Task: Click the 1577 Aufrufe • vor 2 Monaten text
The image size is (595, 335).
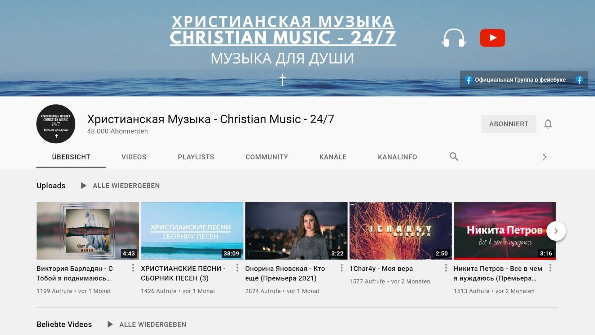Action: click(x=390, y=281)
